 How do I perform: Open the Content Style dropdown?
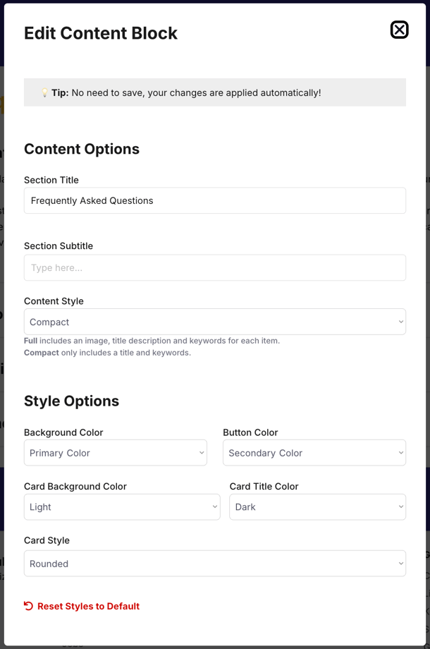pyautogui.click(x=215, y=322)
